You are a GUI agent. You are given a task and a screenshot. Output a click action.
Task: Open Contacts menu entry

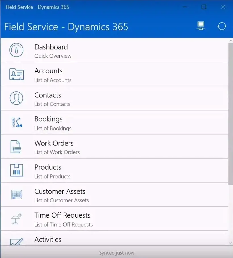(x=114, y=98)
